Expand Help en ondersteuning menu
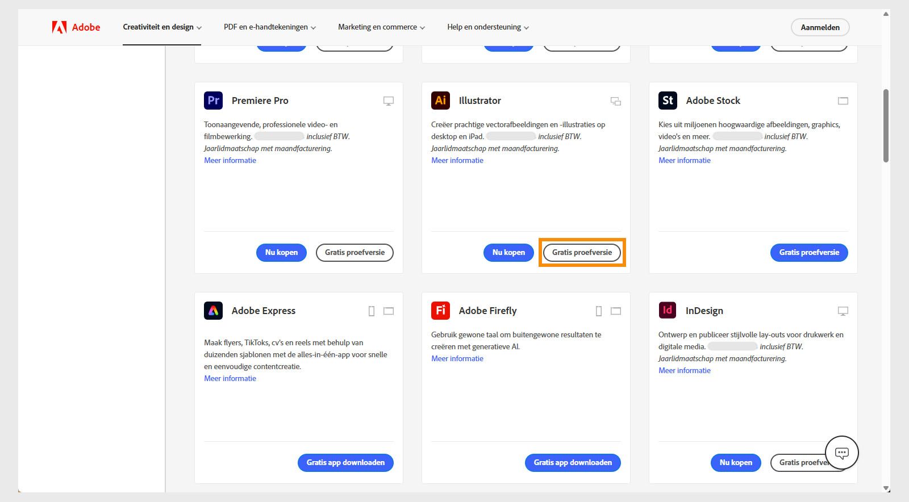Image resolution: width=909 pixels, height=502 pixels. (x=488, y=27)
